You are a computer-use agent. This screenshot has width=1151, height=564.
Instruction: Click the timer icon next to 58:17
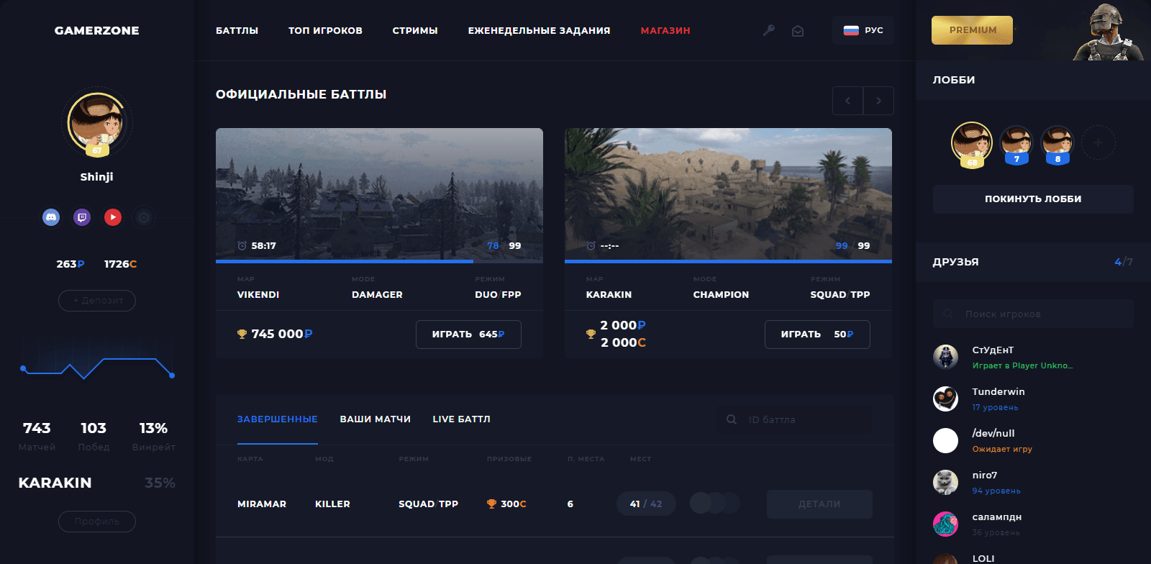click(x=242, y=246)
